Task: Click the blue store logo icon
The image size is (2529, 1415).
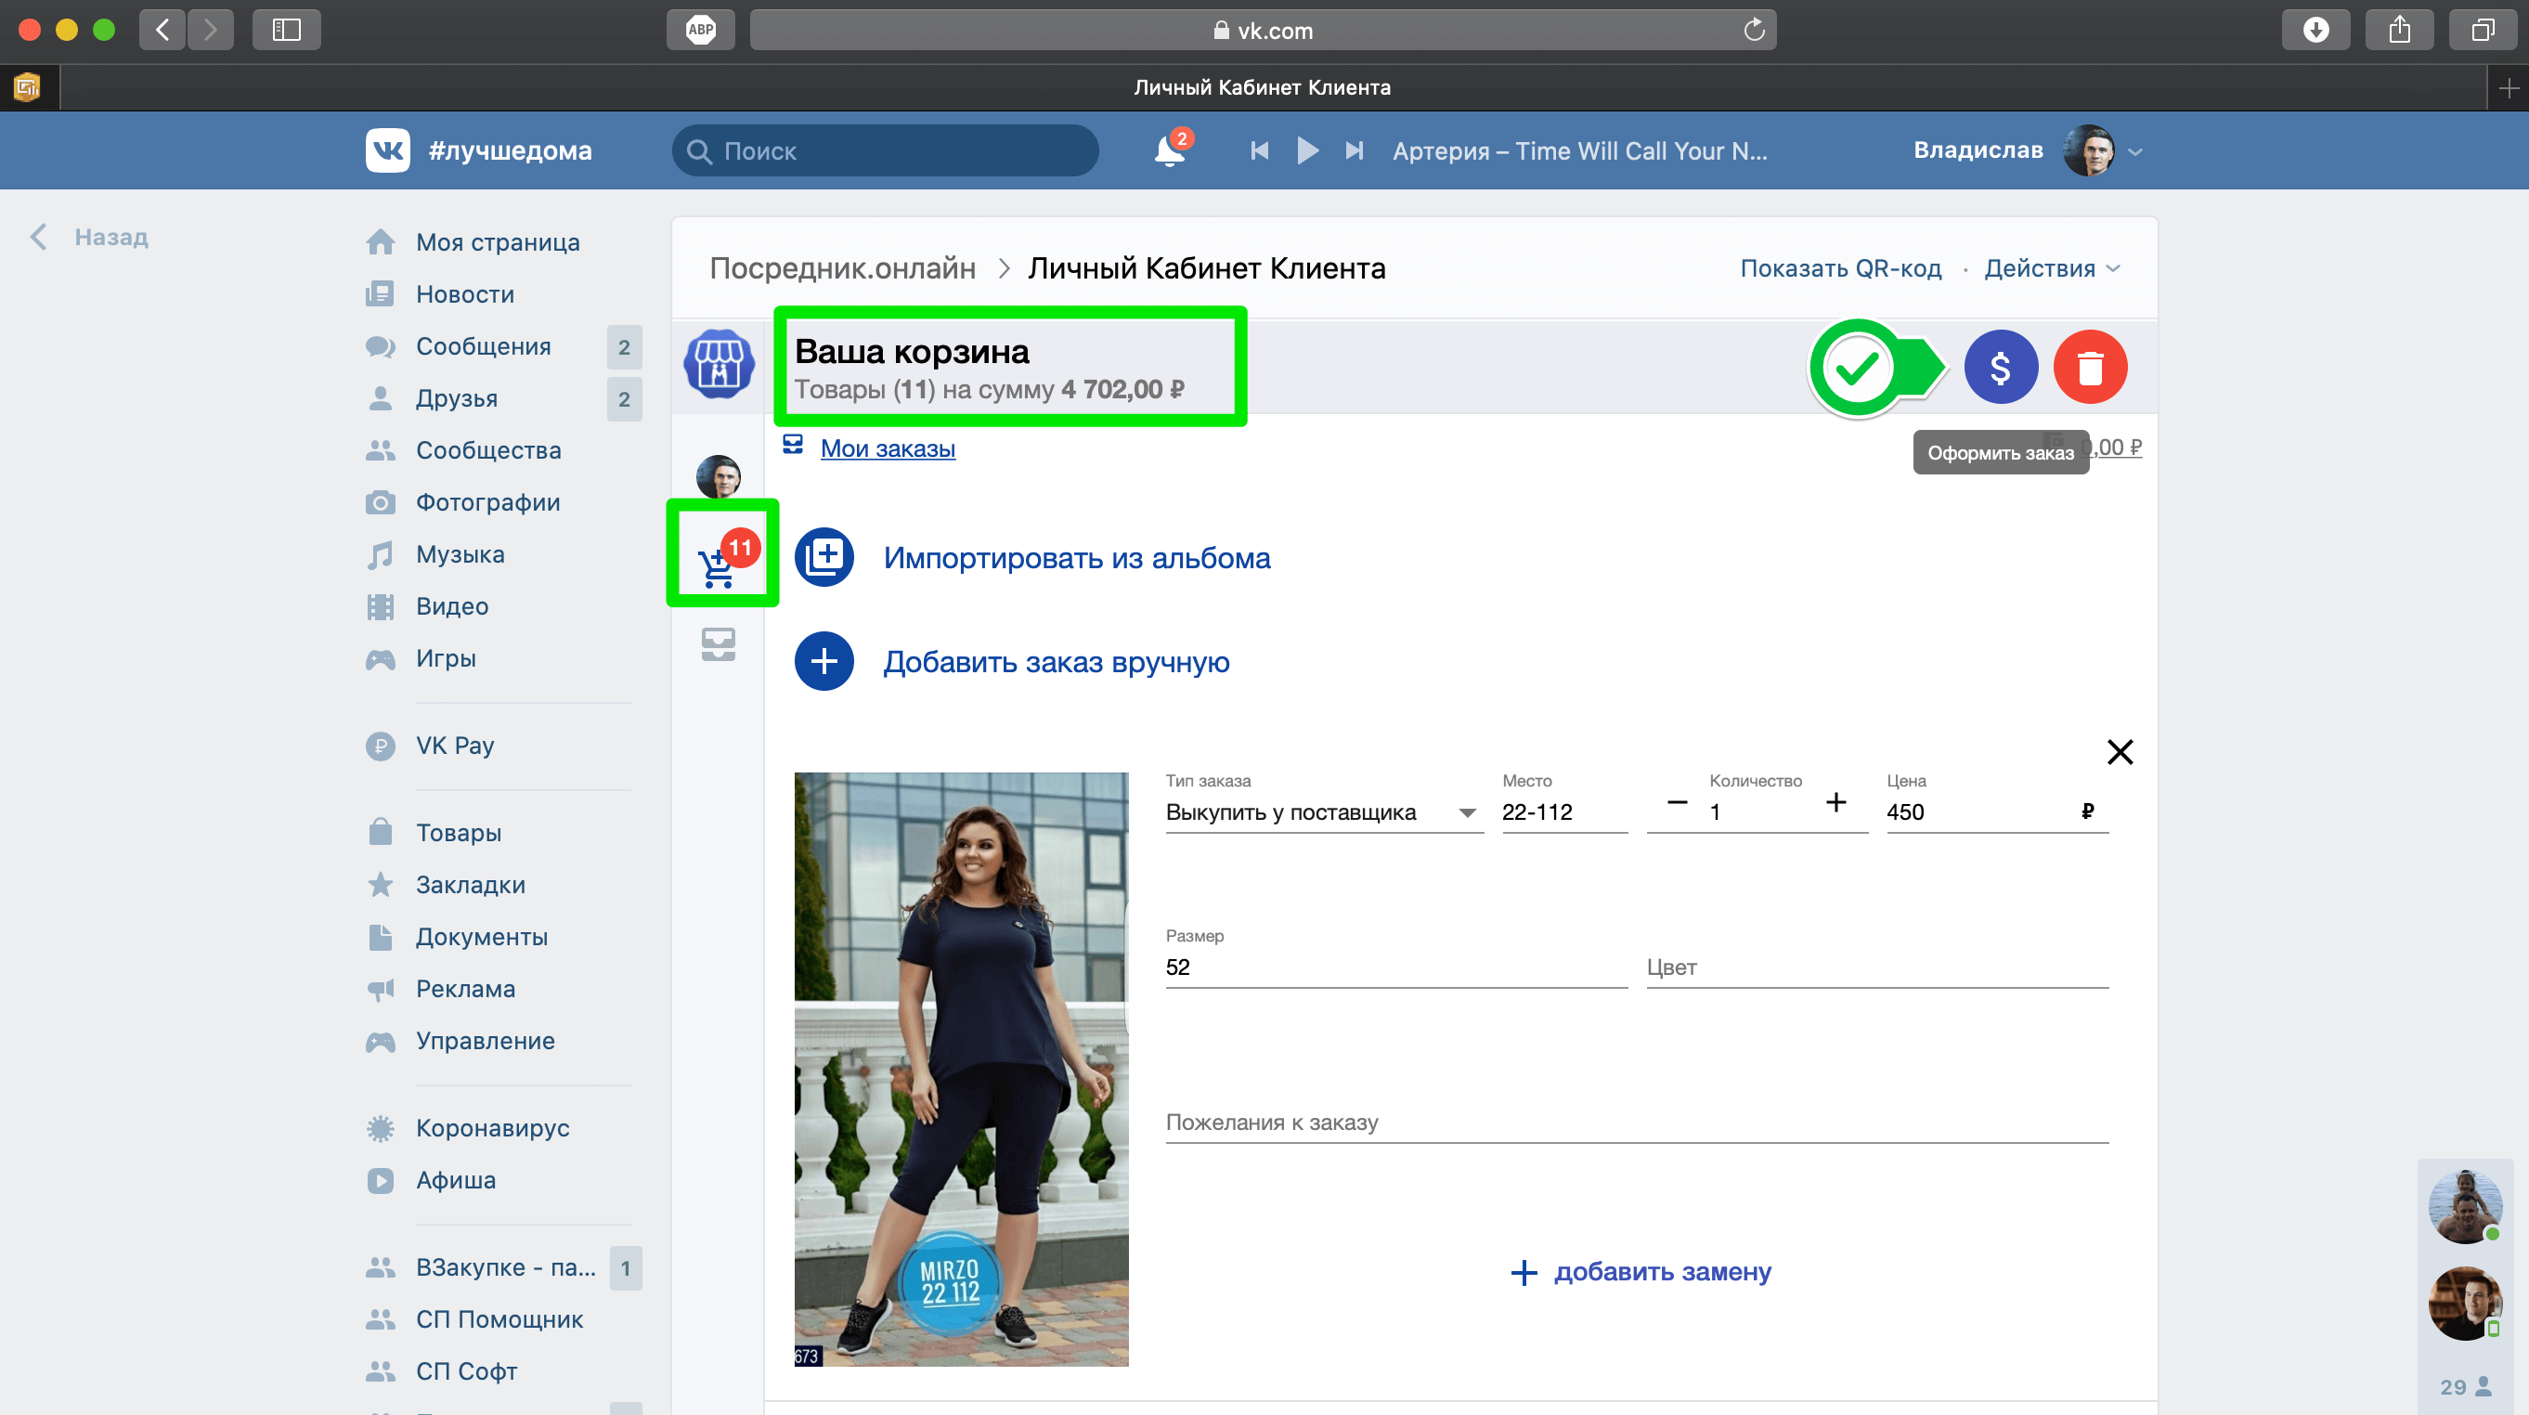Action: [719, 364]
